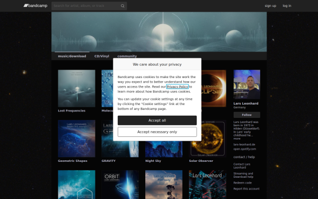Screen dimensions: 318x199
Task: Open the Eclipse album cover
Action: 214,89
